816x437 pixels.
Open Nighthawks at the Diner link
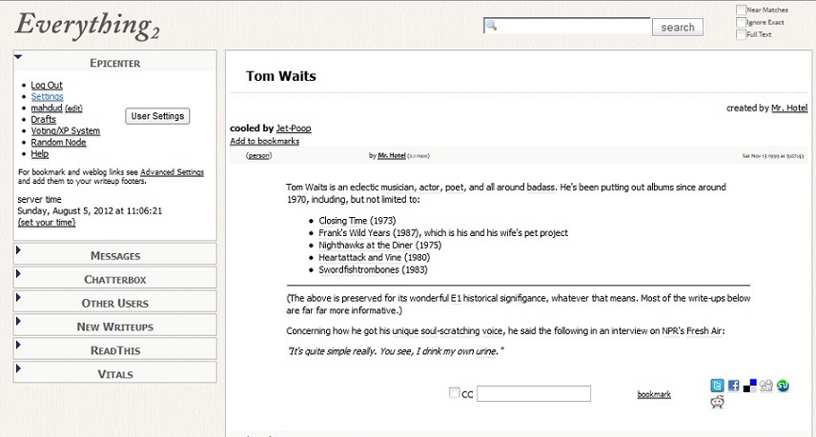coord(365,246)
